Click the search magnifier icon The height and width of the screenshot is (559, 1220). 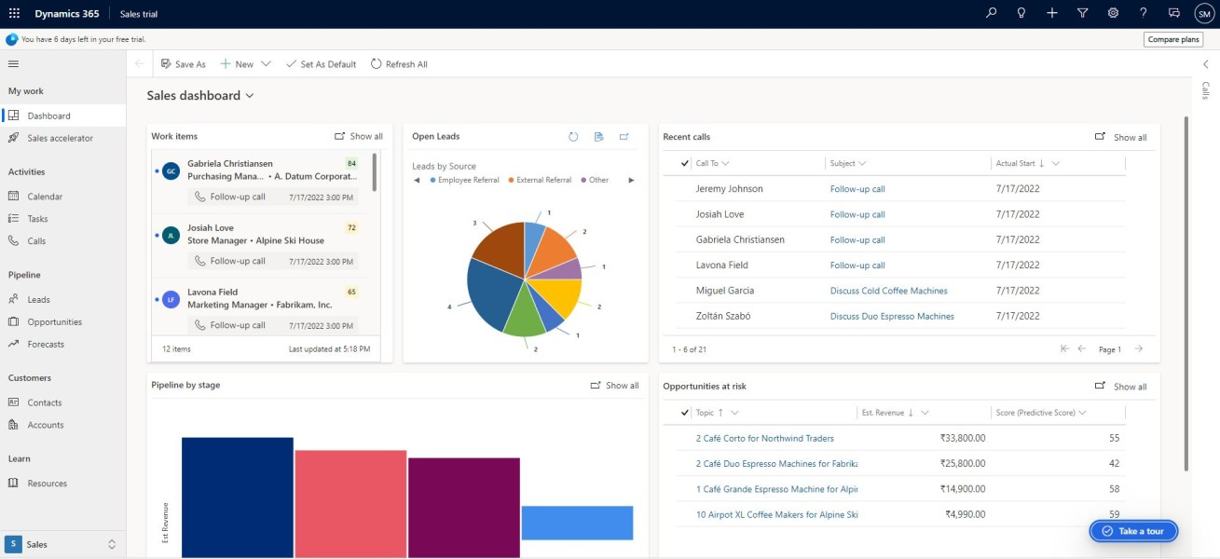[991, 13]
